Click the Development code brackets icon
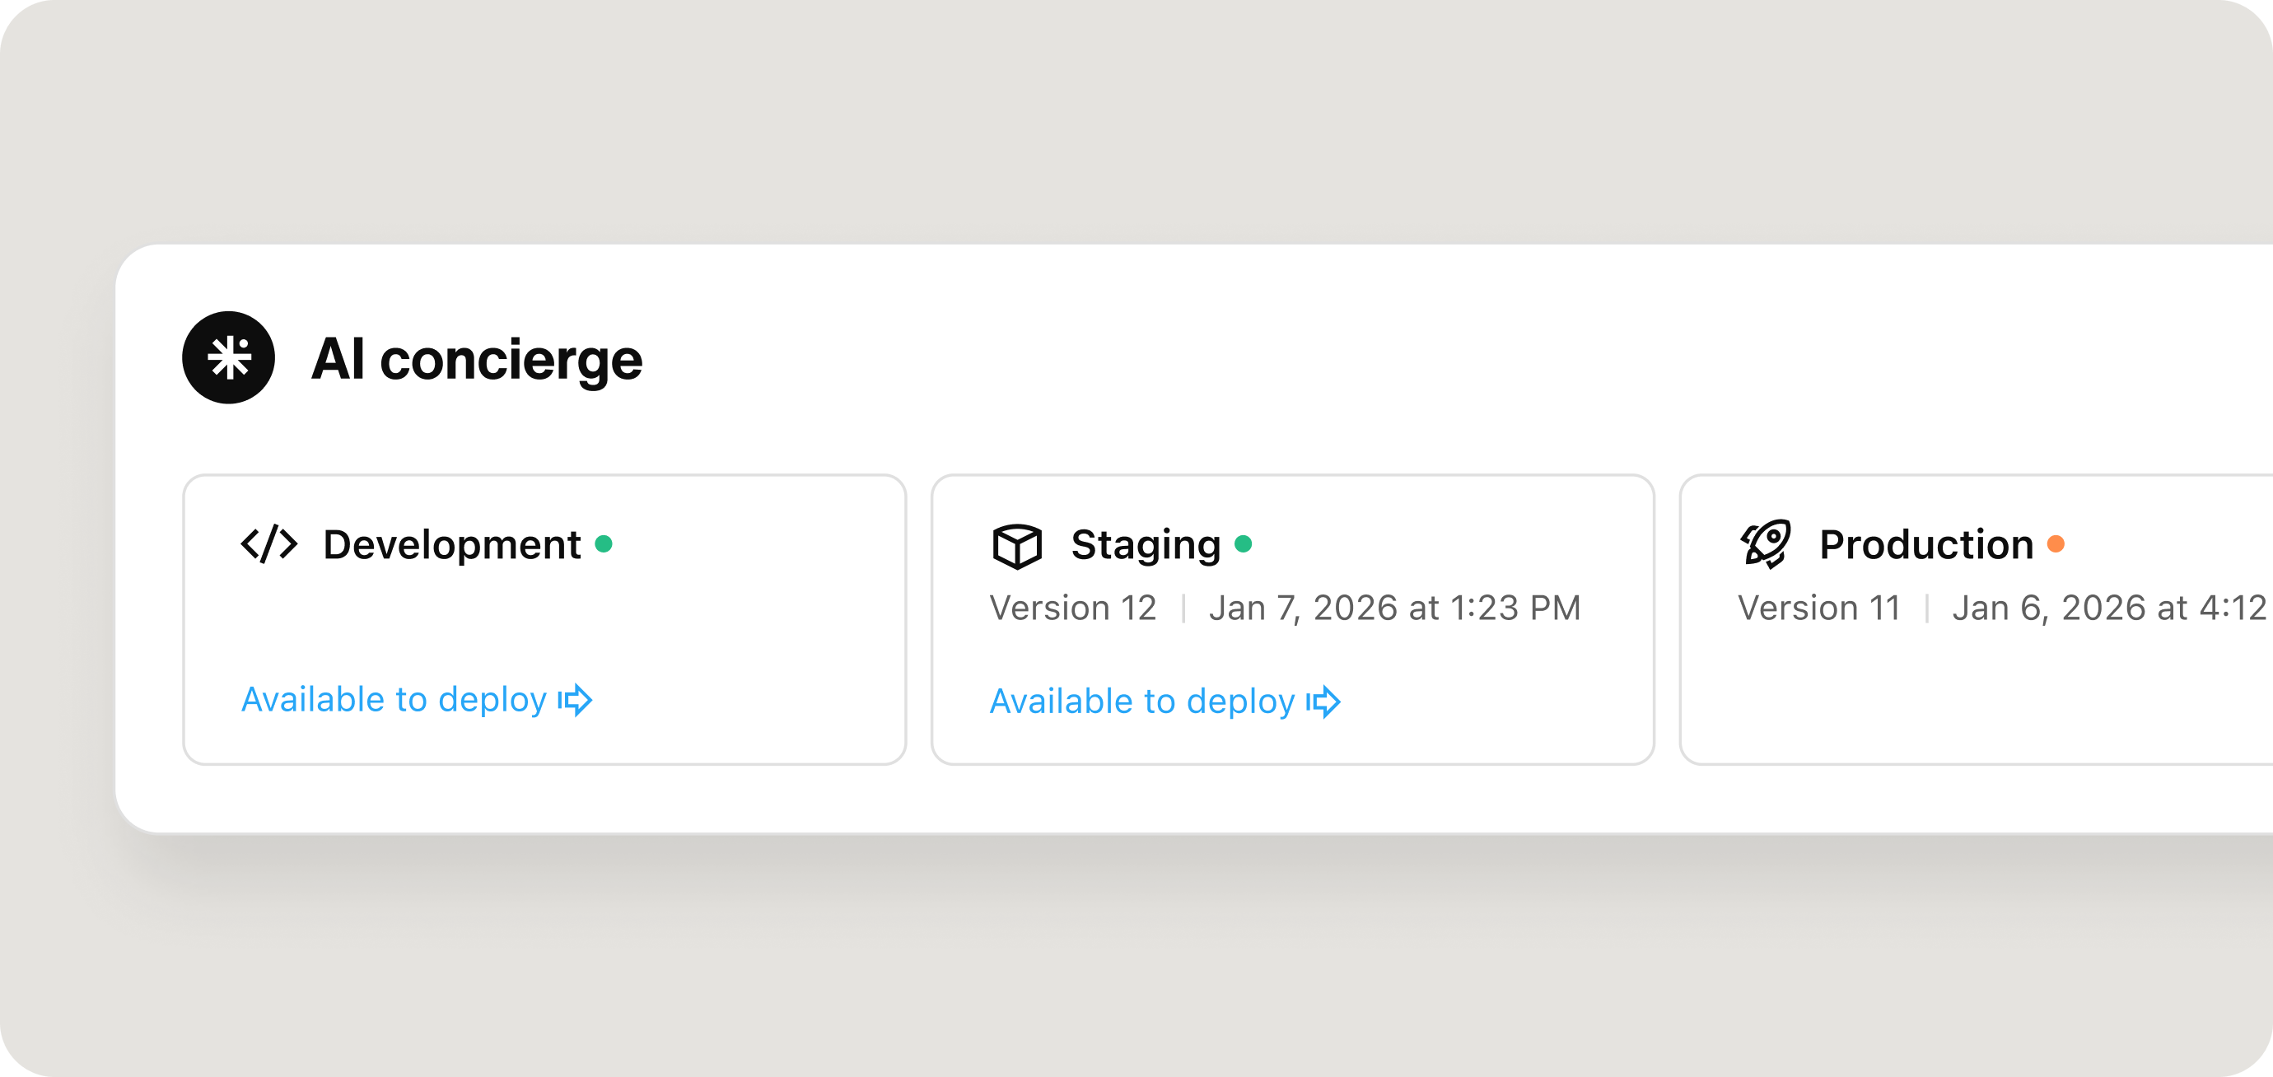 point(269,543)
